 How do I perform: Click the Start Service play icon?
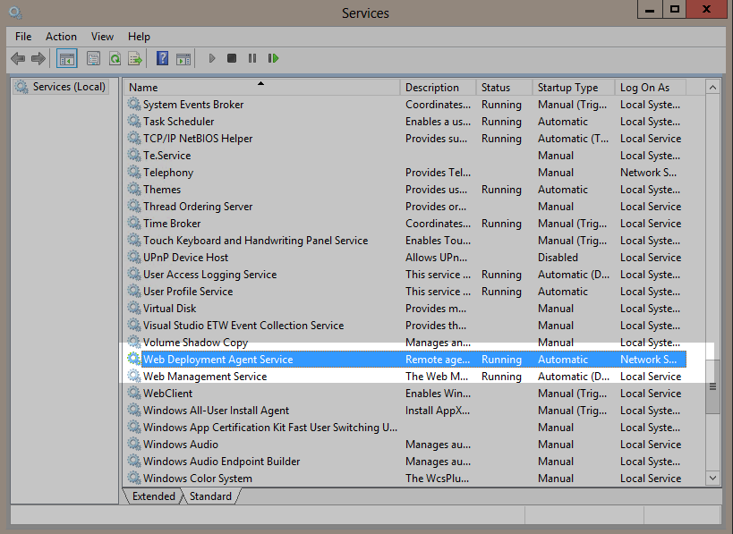[212, 58]
